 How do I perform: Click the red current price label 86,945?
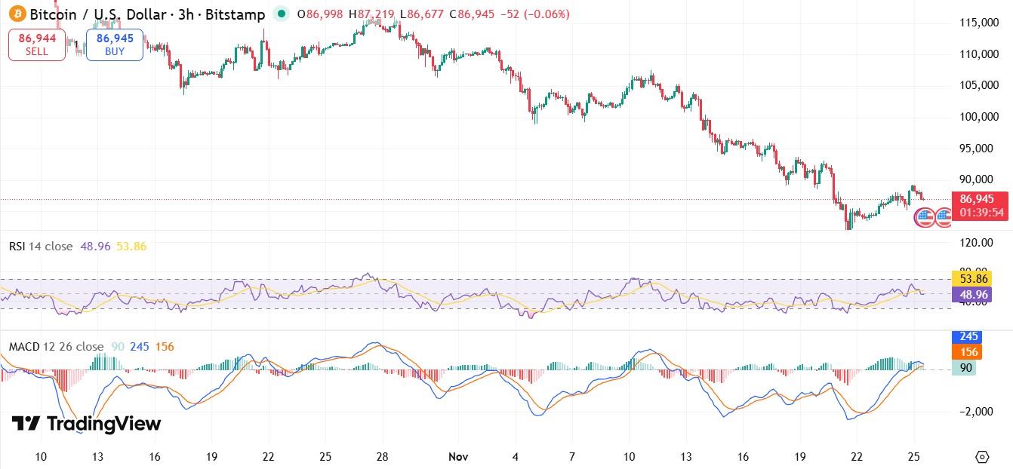pos(980,205)
